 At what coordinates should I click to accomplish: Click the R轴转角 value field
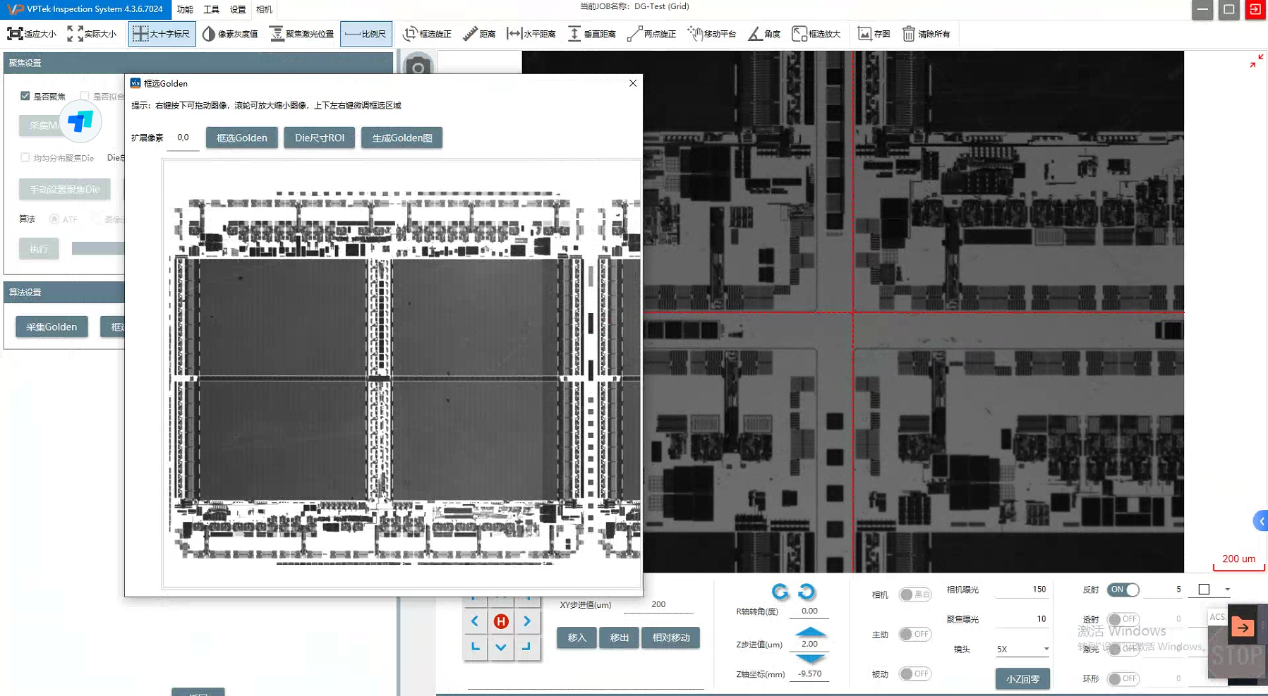(809, 611)
